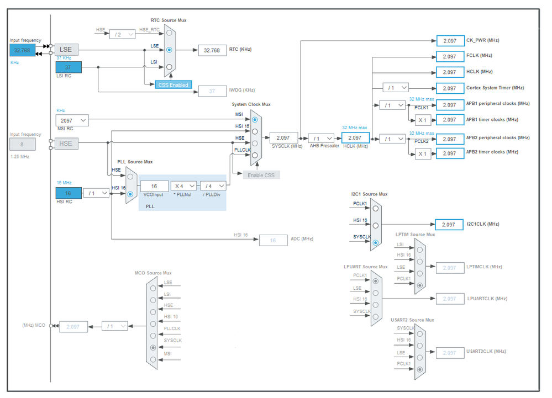Click the HSI RC 16 value box
The height and width of the screenshot is (398, 552).
click(69, 193)
